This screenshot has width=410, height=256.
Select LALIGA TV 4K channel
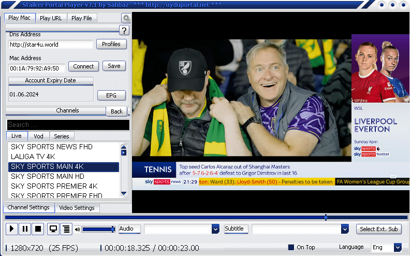64,157
